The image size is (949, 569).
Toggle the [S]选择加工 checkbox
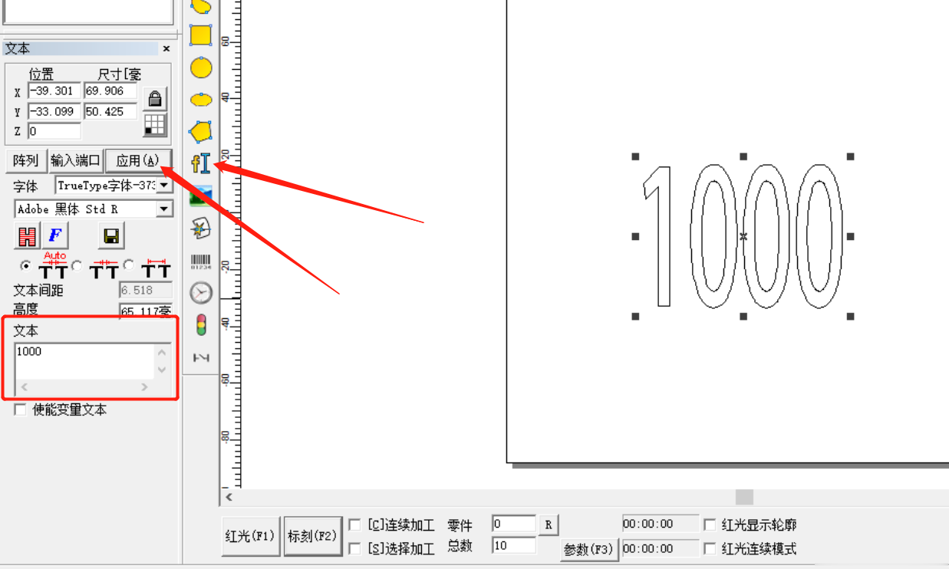tap(354, 549)
